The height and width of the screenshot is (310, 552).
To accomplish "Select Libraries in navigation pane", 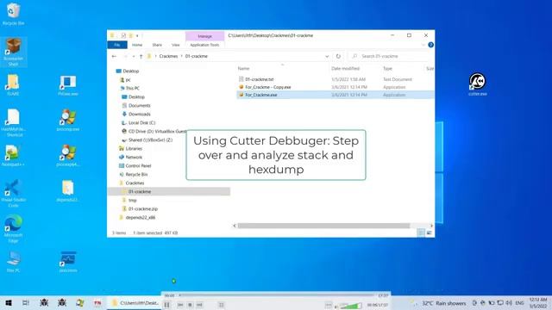I will [x=134, y=149].
